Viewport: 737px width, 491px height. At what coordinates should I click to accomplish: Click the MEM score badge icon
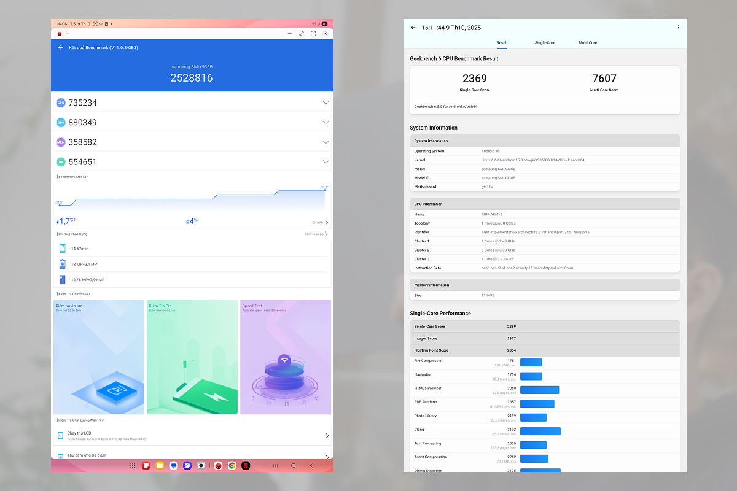pyautogui.click(x=61, y=142)
